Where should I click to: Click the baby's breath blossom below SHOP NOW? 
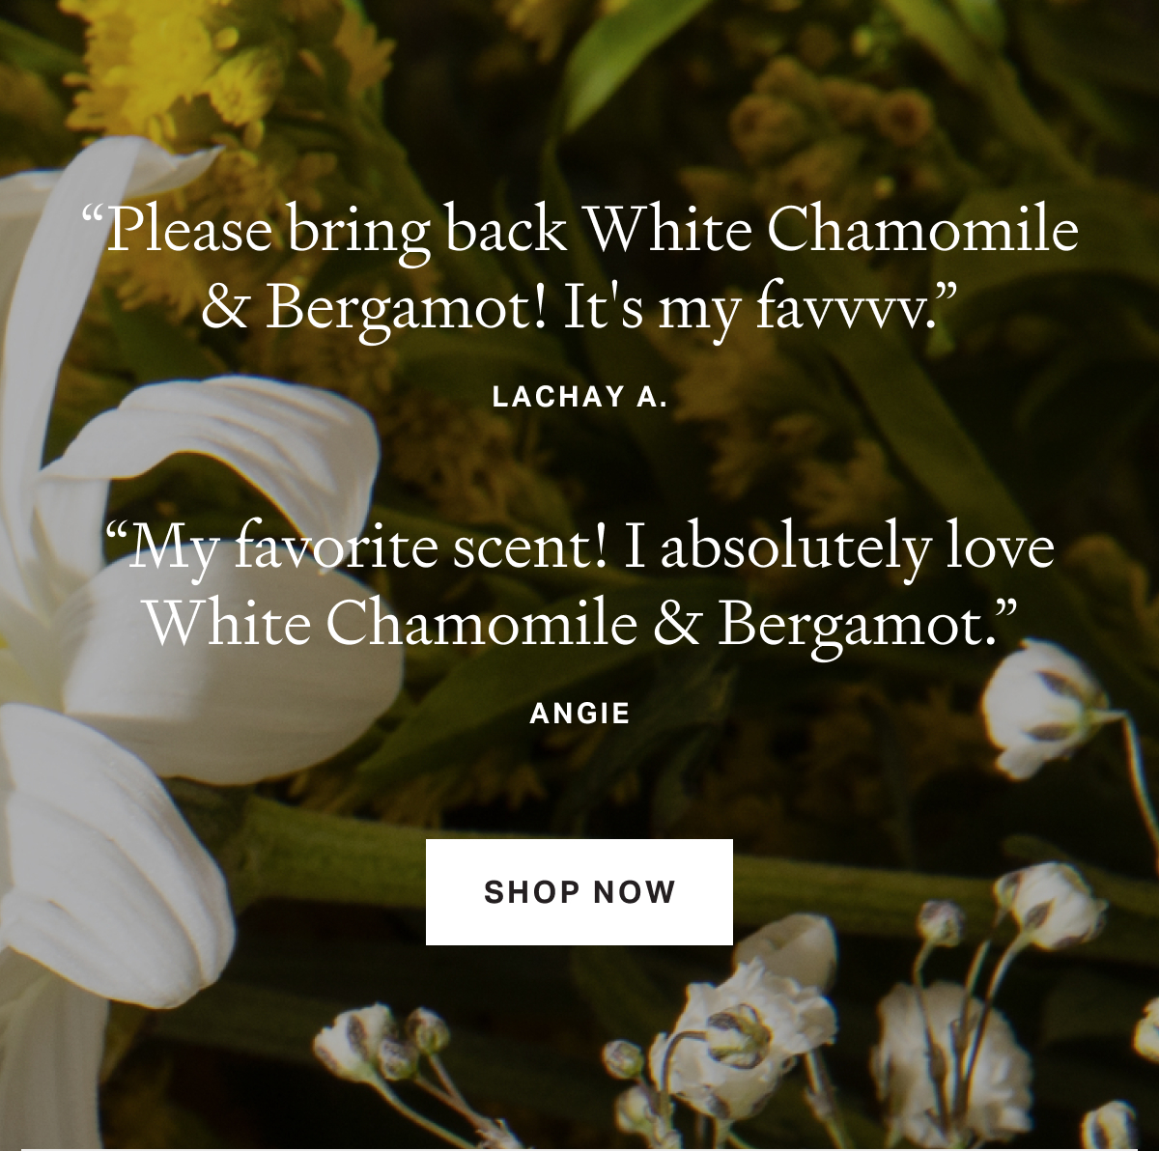tap(744, 1033)
